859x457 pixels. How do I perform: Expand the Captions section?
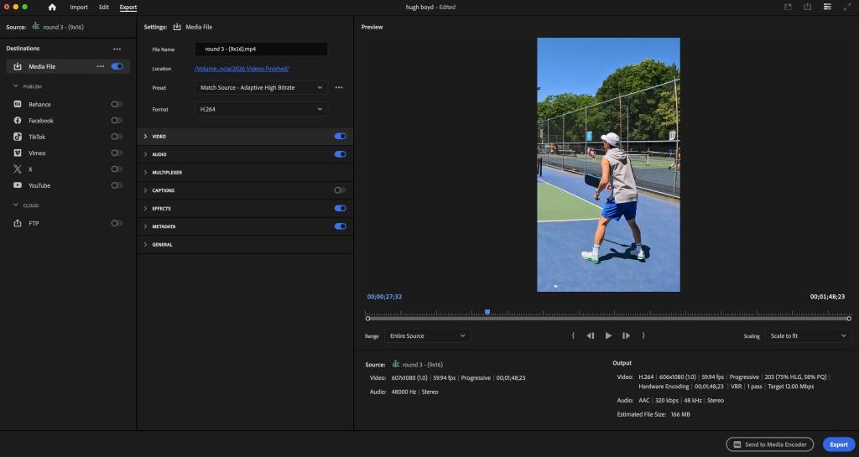click(x=145, y=190)
